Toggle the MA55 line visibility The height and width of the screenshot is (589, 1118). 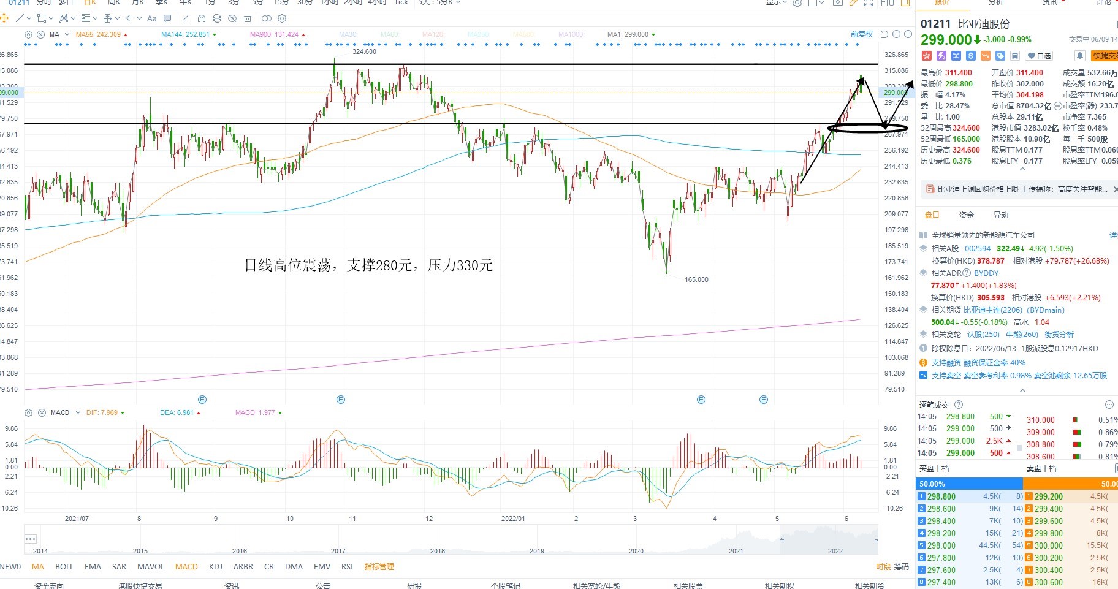(x=102, y=34)
